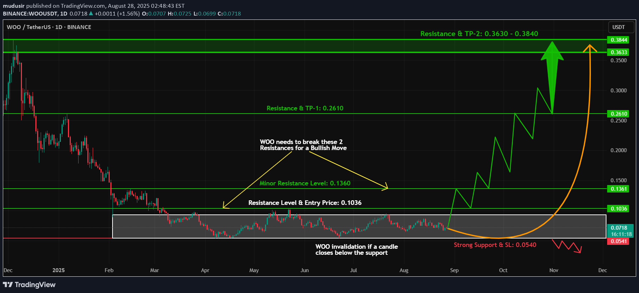
Task: Click the USDT currency button
Action: pos(622,27)
